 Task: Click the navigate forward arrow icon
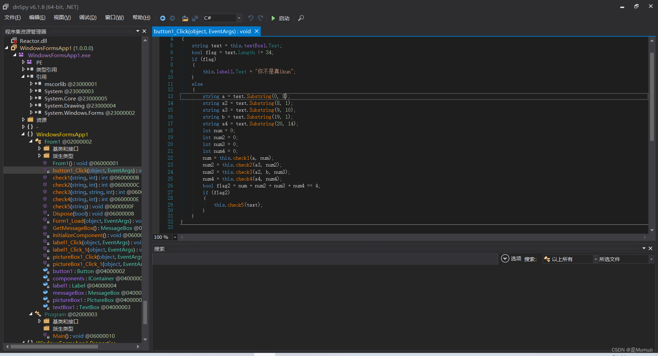tap(172, 18)
